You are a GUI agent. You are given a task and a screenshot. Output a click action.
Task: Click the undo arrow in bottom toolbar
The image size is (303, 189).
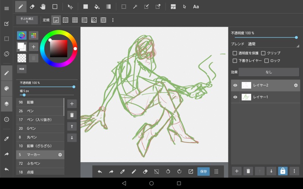coord(100,171)
